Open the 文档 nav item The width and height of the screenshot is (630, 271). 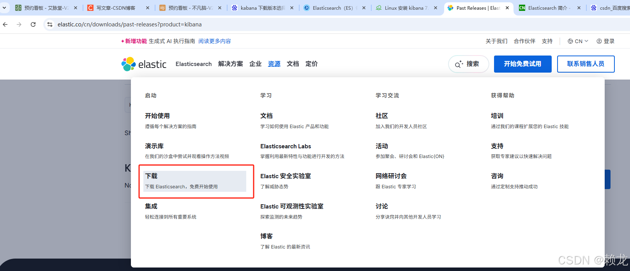tap(293, 64)
